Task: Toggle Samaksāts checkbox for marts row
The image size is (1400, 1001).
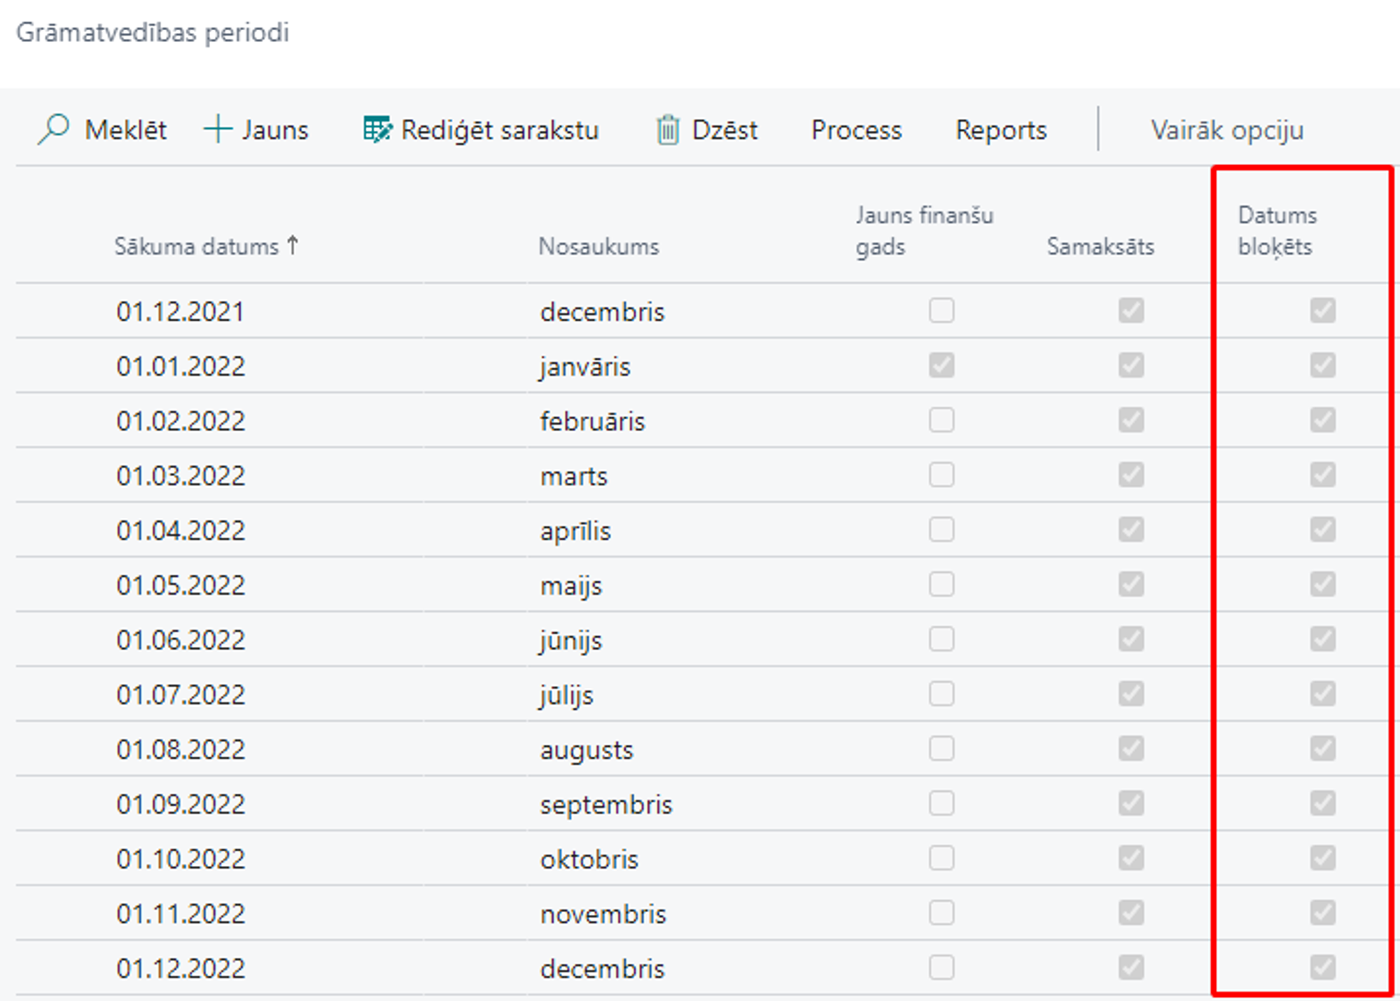Action: [1131, 475]
